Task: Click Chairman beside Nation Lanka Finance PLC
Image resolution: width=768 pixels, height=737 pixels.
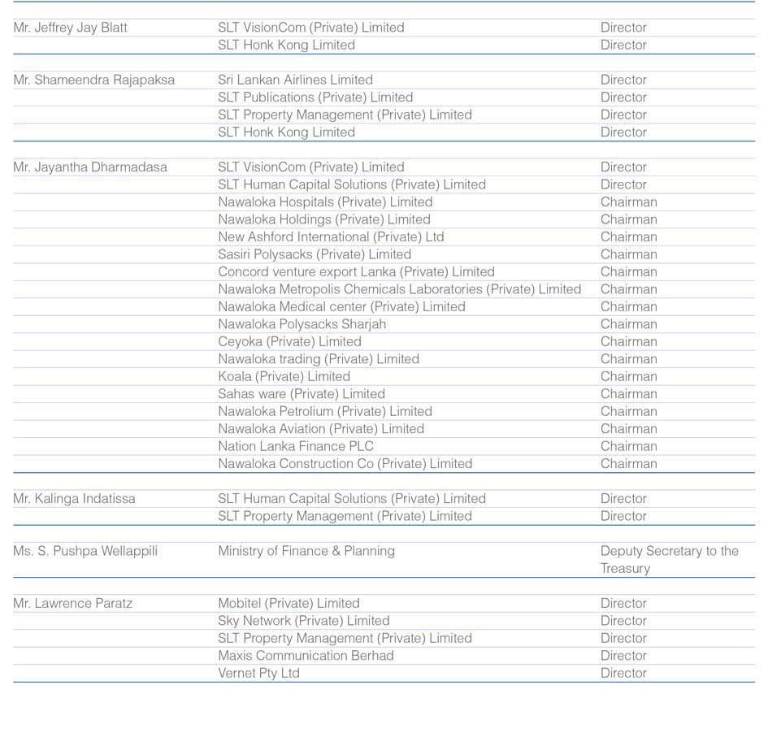Action: coord(629,447)
